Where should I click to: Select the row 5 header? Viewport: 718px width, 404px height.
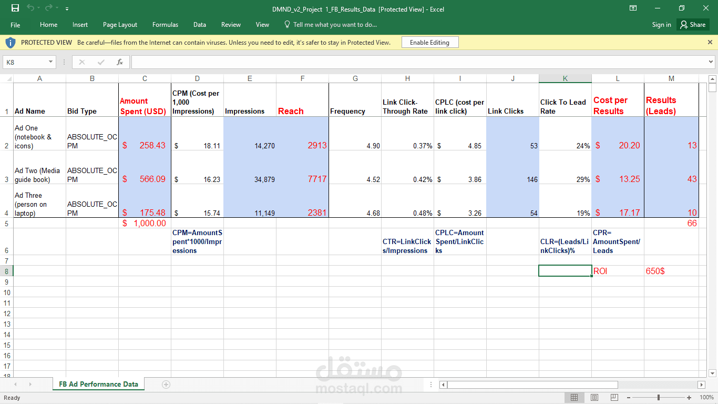point(6,223)
